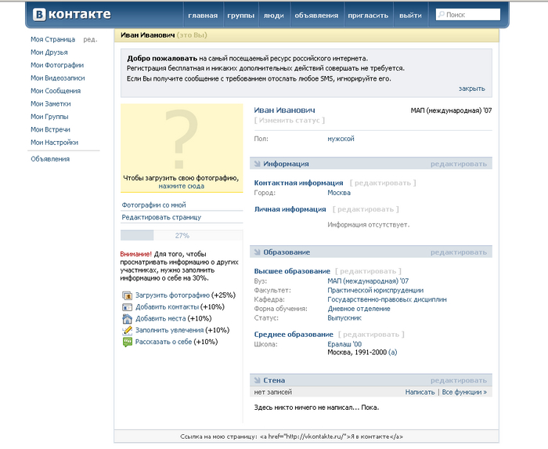This screenshot has width=548, height=449.
Task: Click the мужской gender value
Action: pos(341,139)
